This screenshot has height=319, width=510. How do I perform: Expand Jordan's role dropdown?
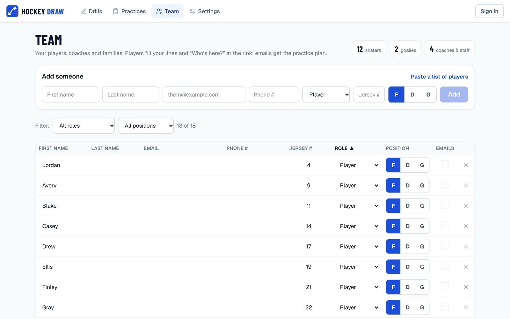pyautogui.click(x=358, y=165)
